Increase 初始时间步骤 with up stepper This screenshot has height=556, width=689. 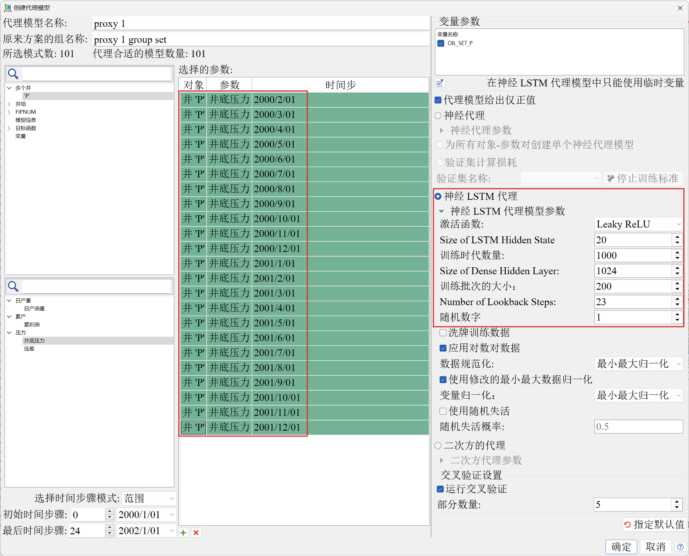[x=110, y=512]
